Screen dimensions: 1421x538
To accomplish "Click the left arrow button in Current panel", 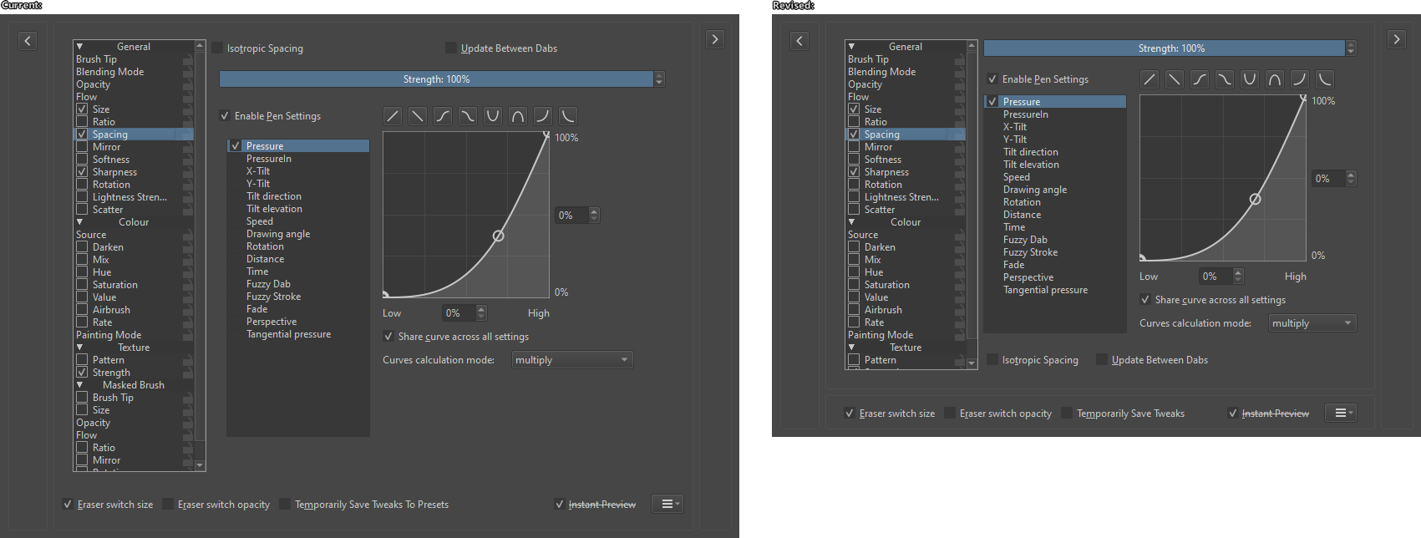I will [28, 40].
